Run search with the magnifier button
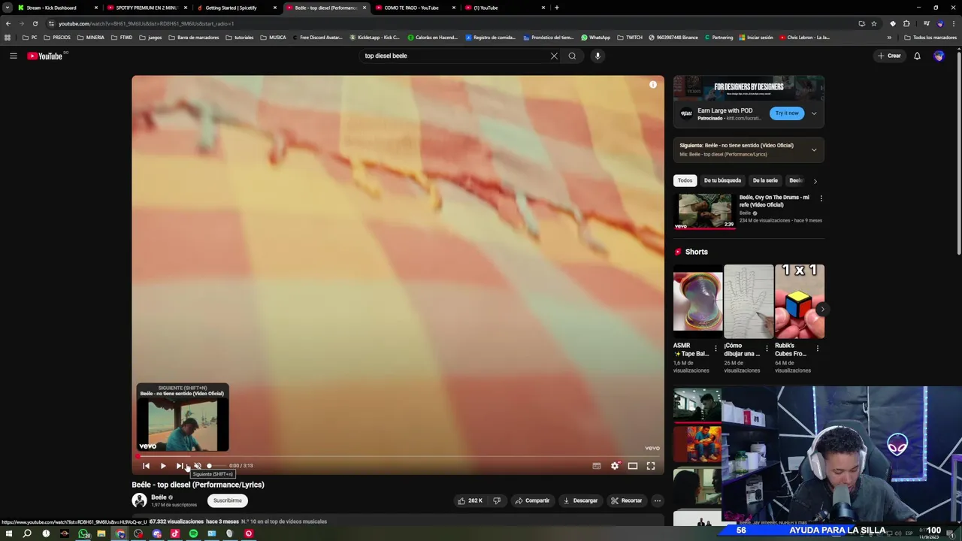Screen dimensions: 962x541 coord(572,56)
